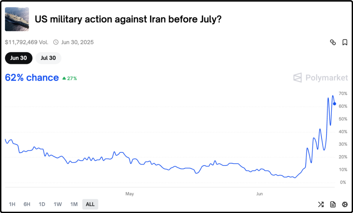Screen dimensions: 353x213
Task: Set the chart range to 6H
Action: [27, 204]
